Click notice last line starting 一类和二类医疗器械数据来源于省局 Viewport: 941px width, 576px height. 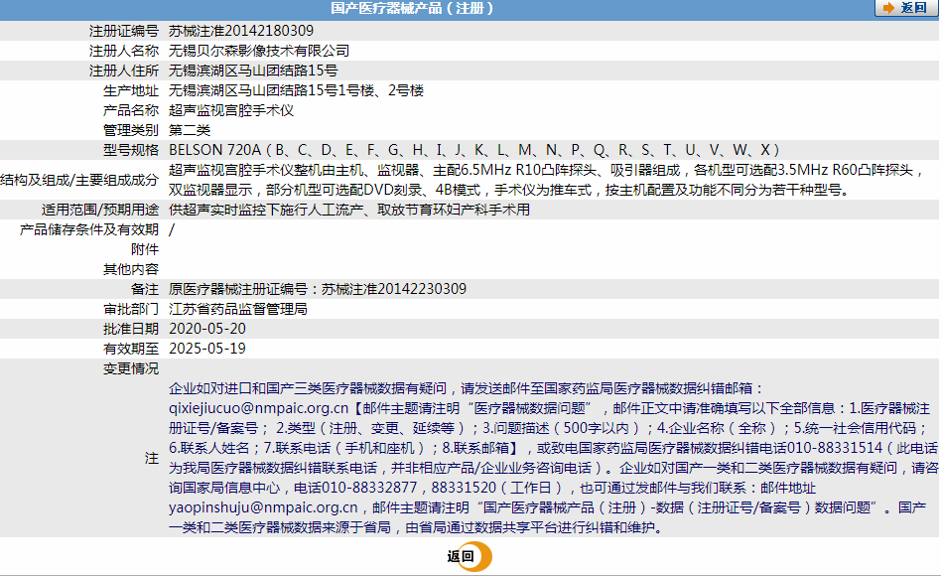pyautogui.click(x=415, y=527)
